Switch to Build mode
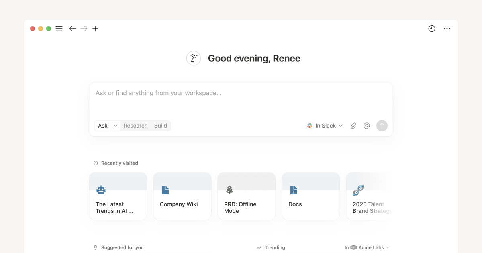The width and height of the screenshot is (482, 253). pos(160,126)
